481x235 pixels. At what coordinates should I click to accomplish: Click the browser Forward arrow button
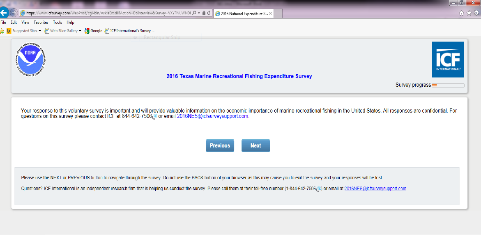click(x=14, y=13)
